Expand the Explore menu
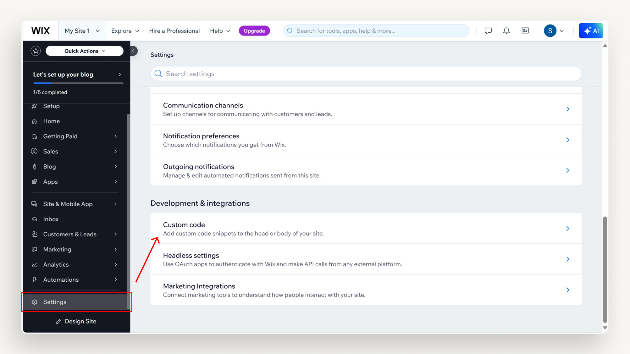The width and height of the screenshot is (630, 354). coord(125,31)
